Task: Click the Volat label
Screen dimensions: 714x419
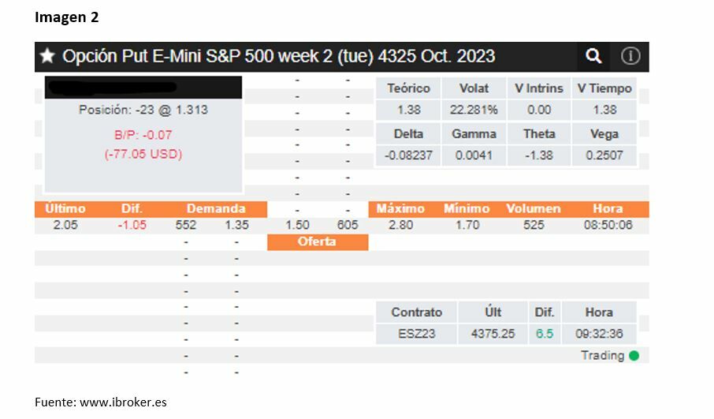Action: click(474, 88)
